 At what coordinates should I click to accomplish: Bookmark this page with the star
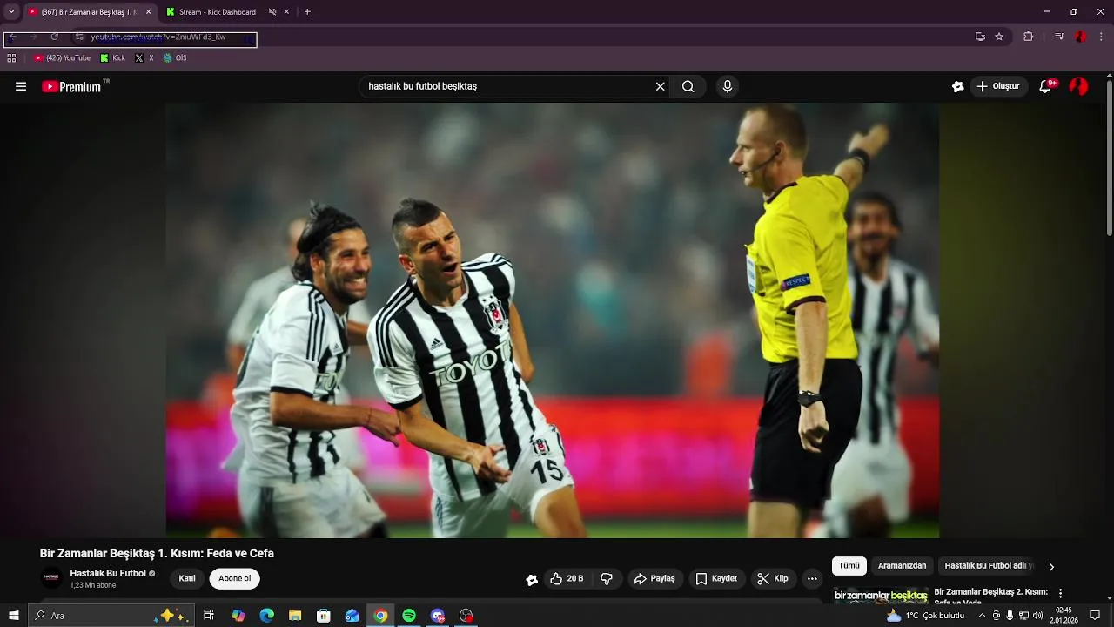click(x=999, y=37)
